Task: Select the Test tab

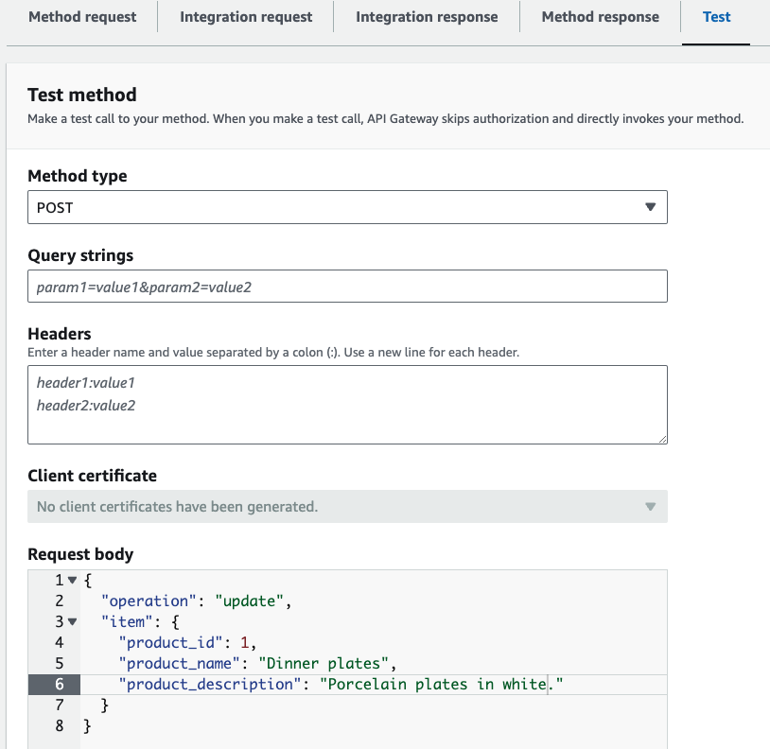Action: [716, 17]
